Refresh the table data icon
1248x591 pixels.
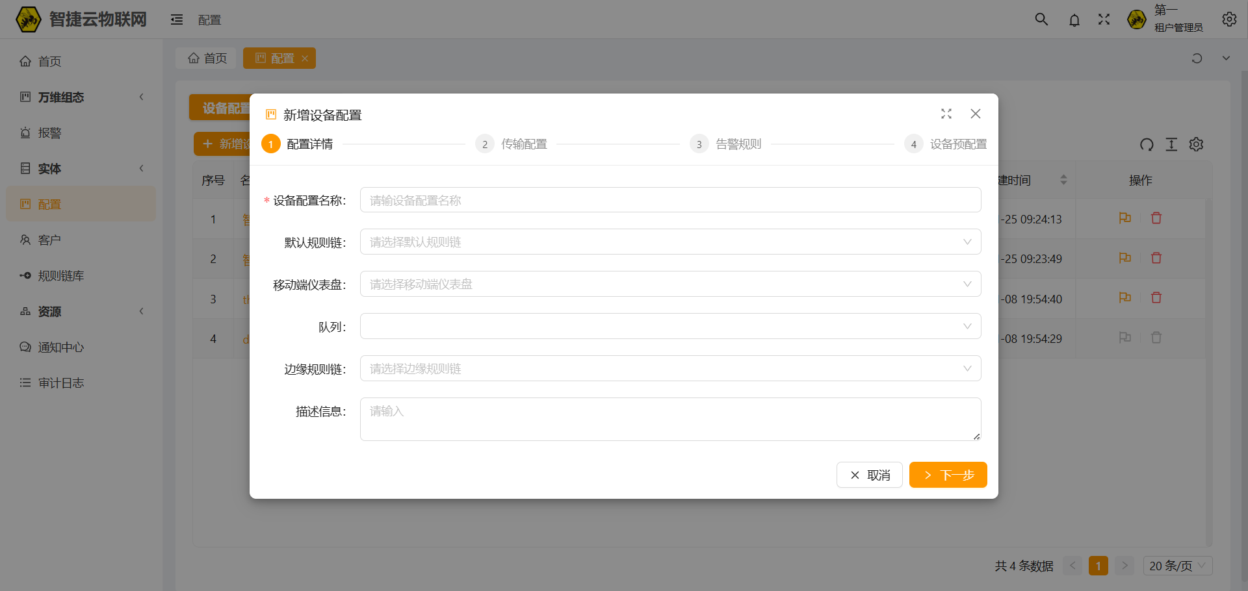pyautogui.click(x=1147, y=144)
